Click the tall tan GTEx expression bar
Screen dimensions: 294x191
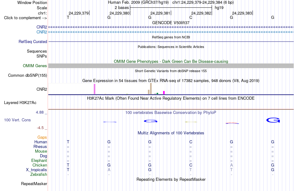(151, 89)
